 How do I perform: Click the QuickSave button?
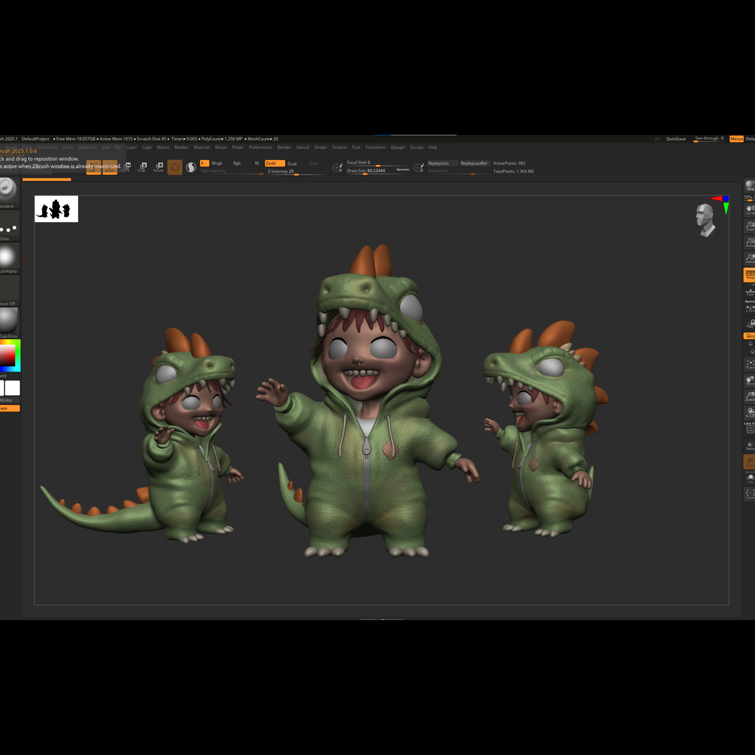pyautogui.click(x=676, y=139)
